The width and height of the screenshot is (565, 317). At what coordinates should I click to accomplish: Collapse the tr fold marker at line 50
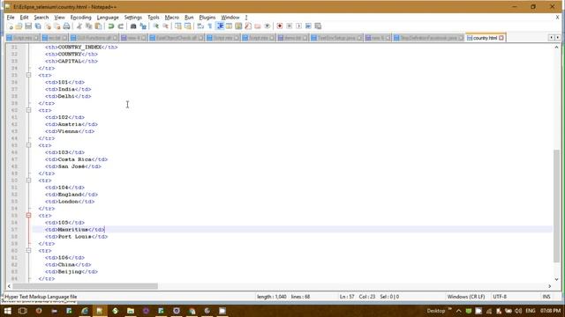pyautogui.click(x=28, y=181)
